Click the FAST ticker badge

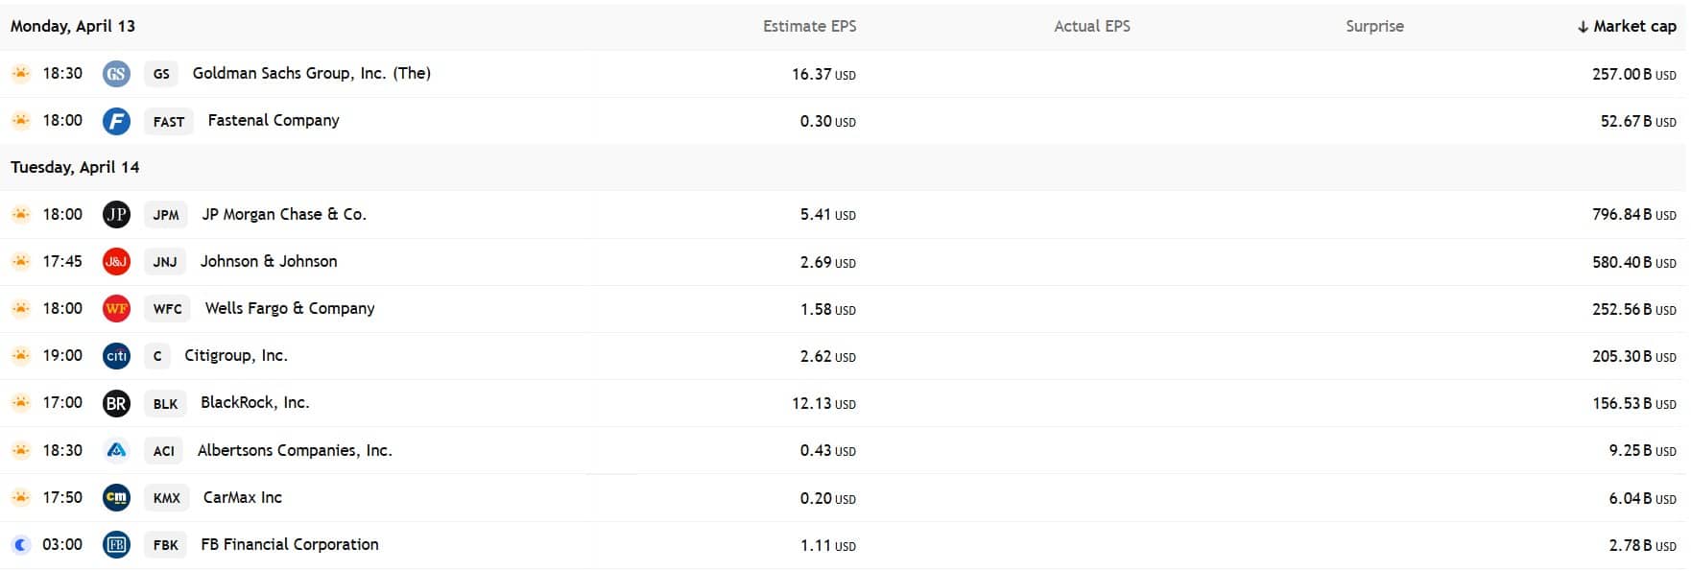coord(168,121)
